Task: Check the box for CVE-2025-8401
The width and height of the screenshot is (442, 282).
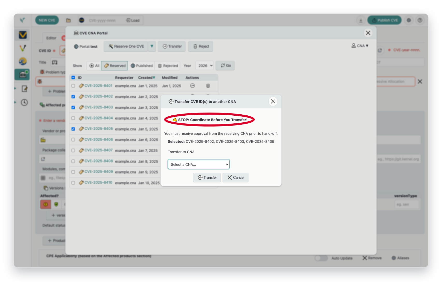Action: [x=73, y=86]
